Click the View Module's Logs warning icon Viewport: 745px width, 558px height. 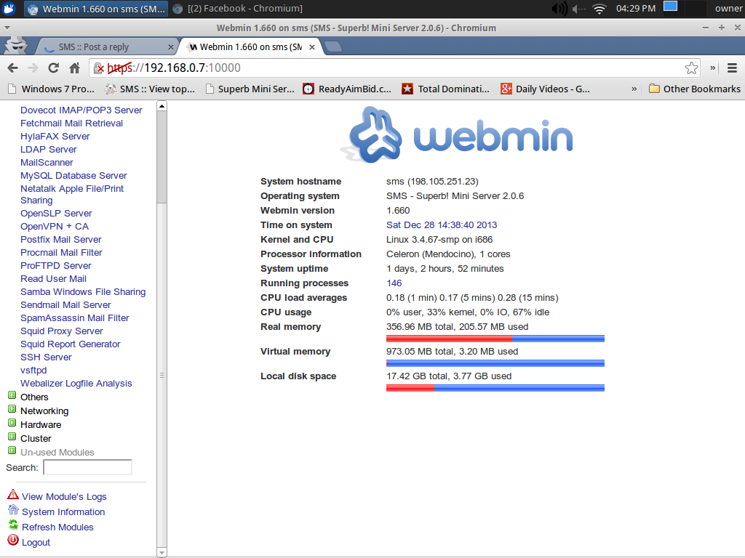pos(12,495)
